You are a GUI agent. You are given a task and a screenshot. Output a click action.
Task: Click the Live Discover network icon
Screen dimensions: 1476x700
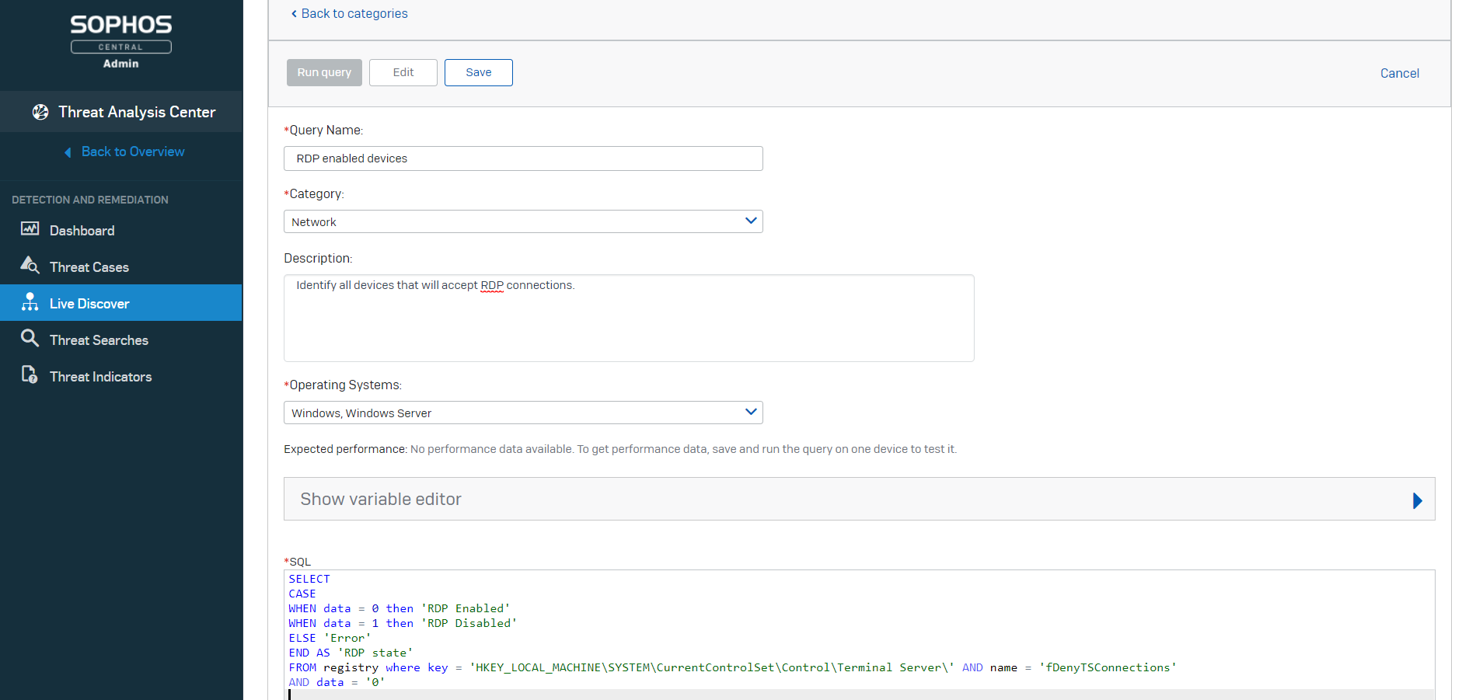(x=30, y=302)
